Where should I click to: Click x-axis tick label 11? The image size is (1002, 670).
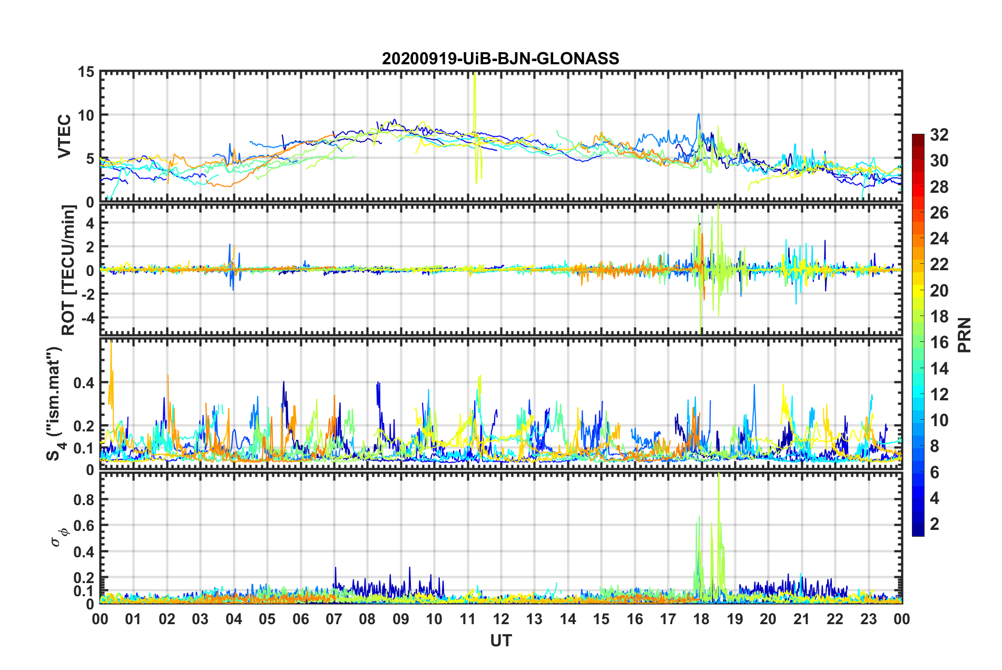click(x=468, y=619)
